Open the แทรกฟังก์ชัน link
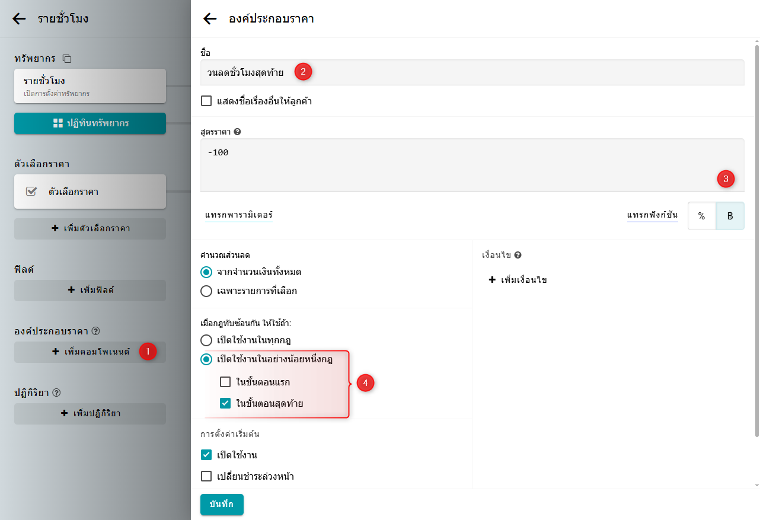 [652, 215]
